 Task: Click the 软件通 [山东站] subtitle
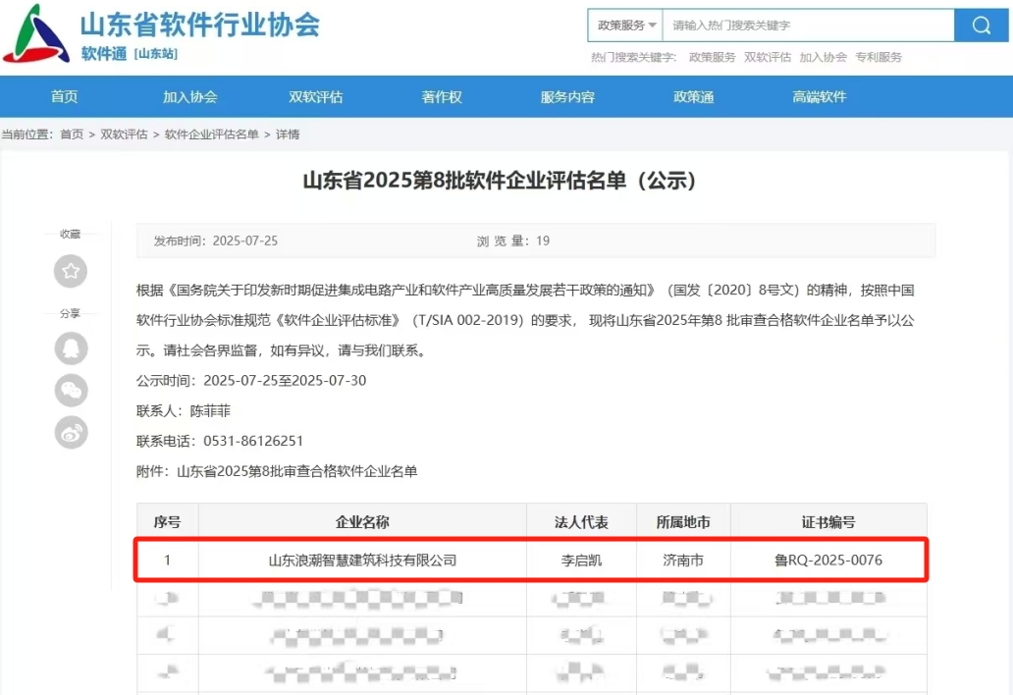[x=130, y=54]
